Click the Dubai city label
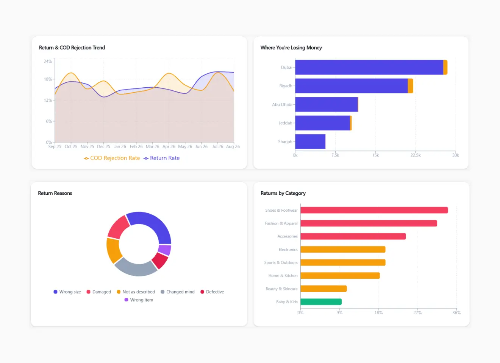 pyautogui.click(x=286, y=67)
